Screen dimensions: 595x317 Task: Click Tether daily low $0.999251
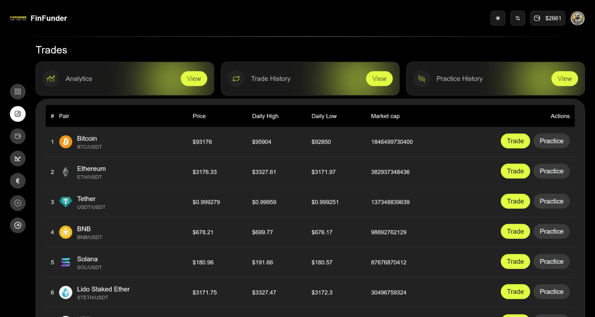click(x=325, y=202)
